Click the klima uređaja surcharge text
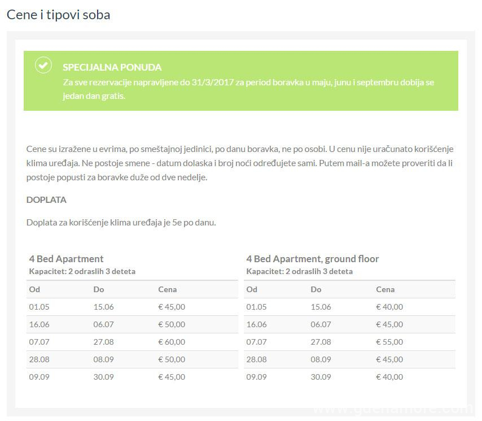The width and height of the screenshot is (482, 421). (x=121, y=223)
